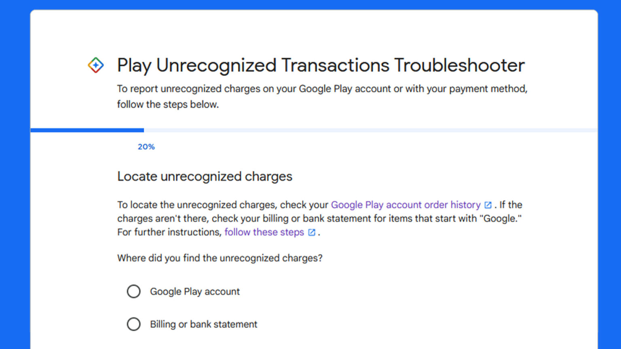Click the Google troubleshooter diamond logo icon
621x349 pixels.
click(95, 65)
